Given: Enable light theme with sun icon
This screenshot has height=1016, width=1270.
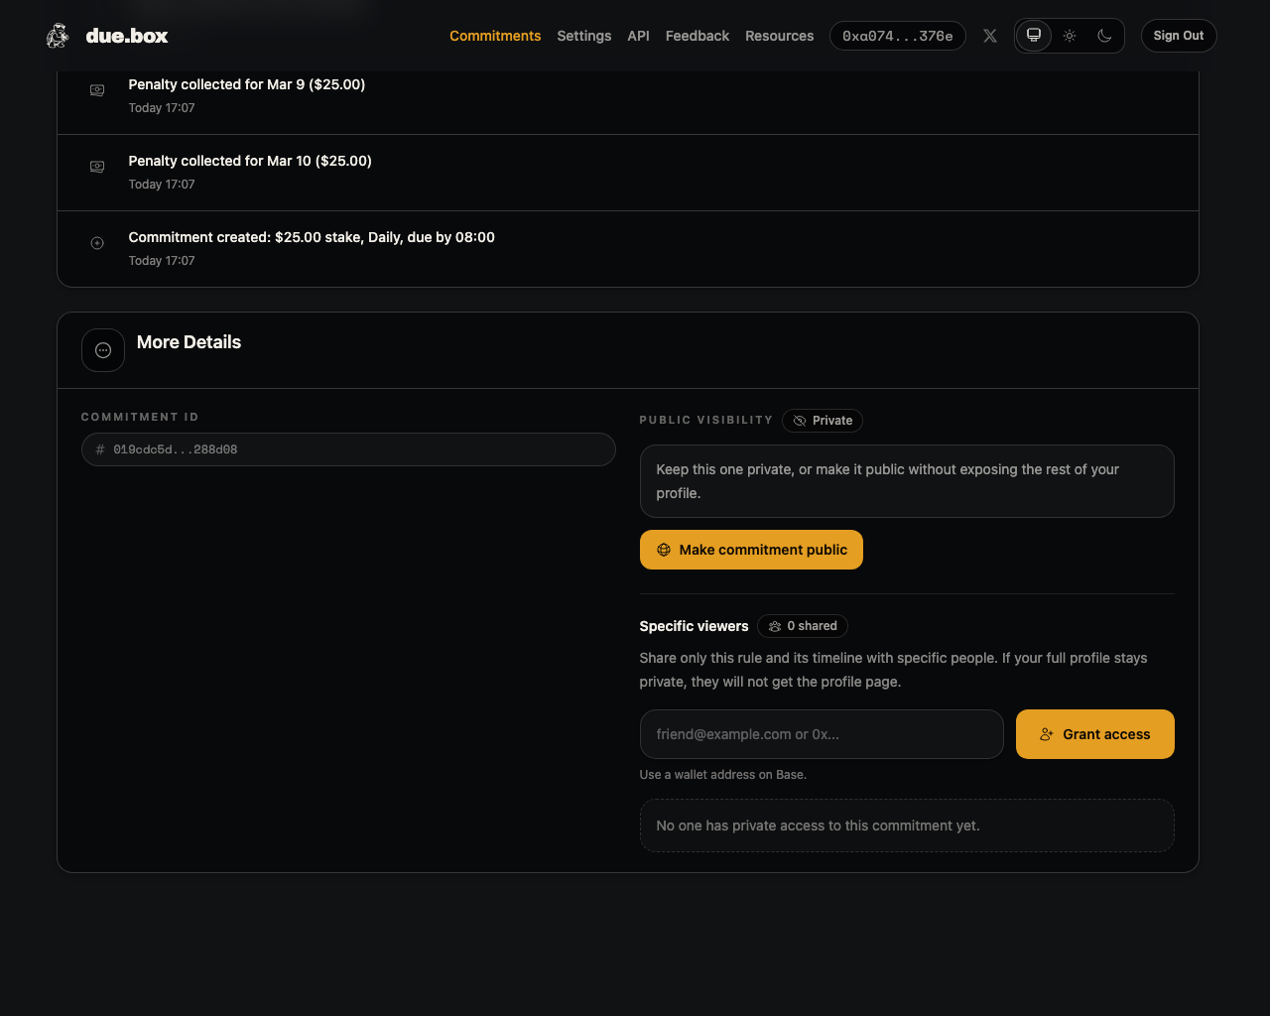Looking at the screenshot, I should click(x=1069, y=36).
